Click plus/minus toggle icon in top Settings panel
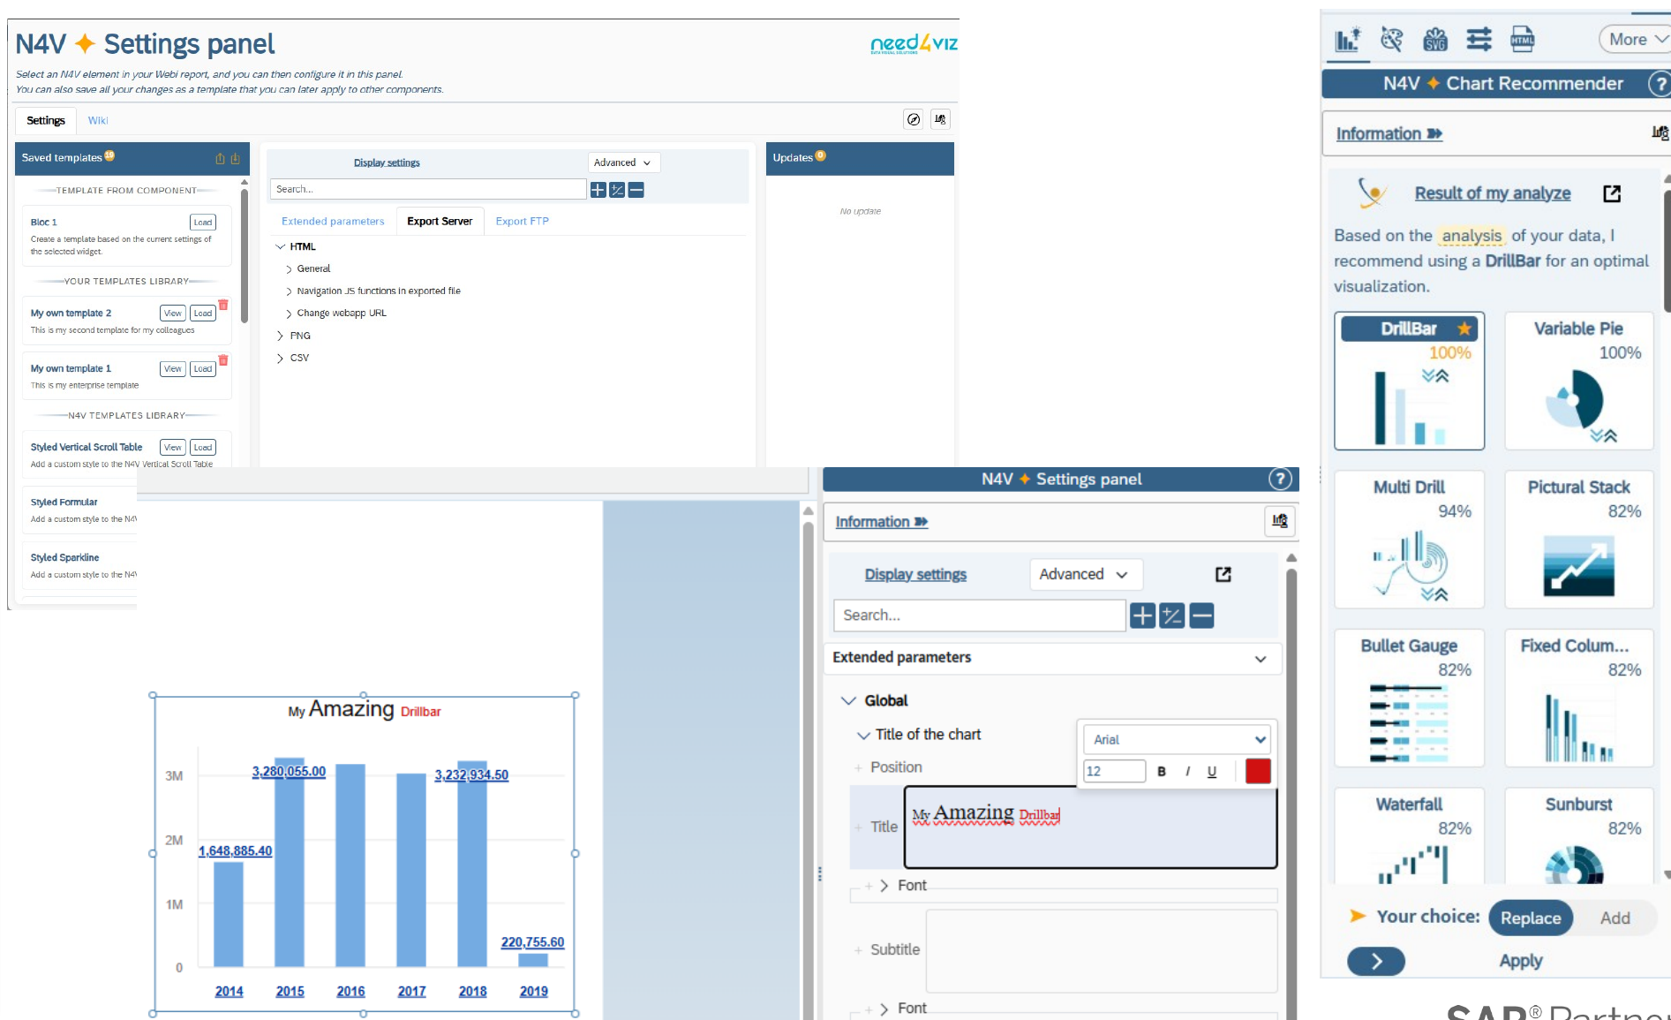 click(617, 190)
